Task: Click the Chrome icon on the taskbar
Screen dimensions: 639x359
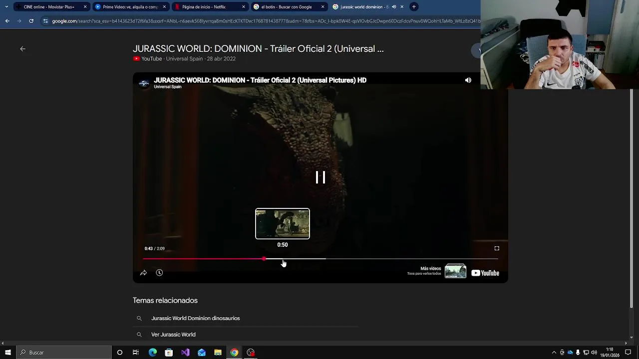Action: tap(234, 353)
